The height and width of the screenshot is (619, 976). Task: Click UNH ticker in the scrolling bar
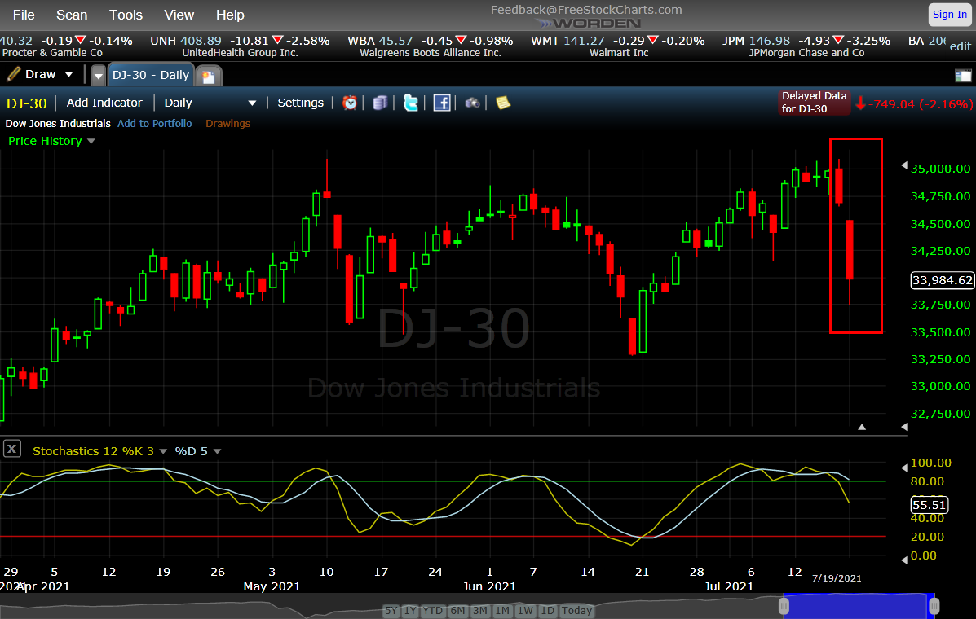tap(241, 46)
